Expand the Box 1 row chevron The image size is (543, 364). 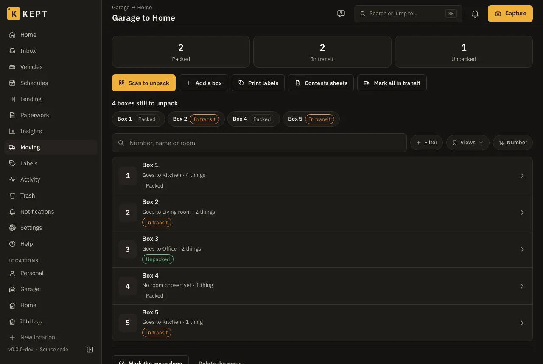(522, 176)
